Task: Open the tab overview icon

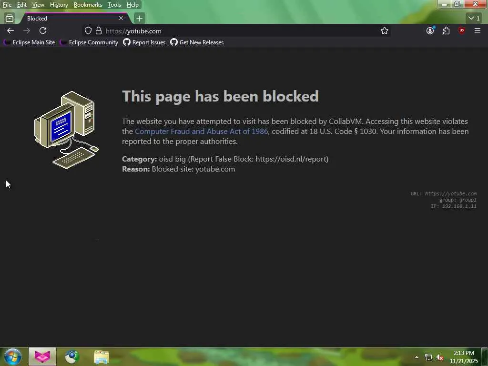Action: (10, 19)
